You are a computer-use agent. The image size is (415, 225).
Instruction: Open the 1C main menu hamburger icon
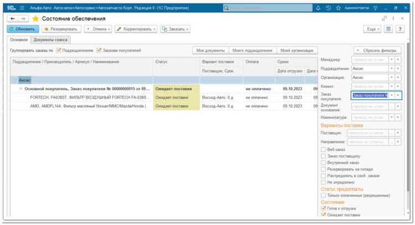(x=22, y=8)
